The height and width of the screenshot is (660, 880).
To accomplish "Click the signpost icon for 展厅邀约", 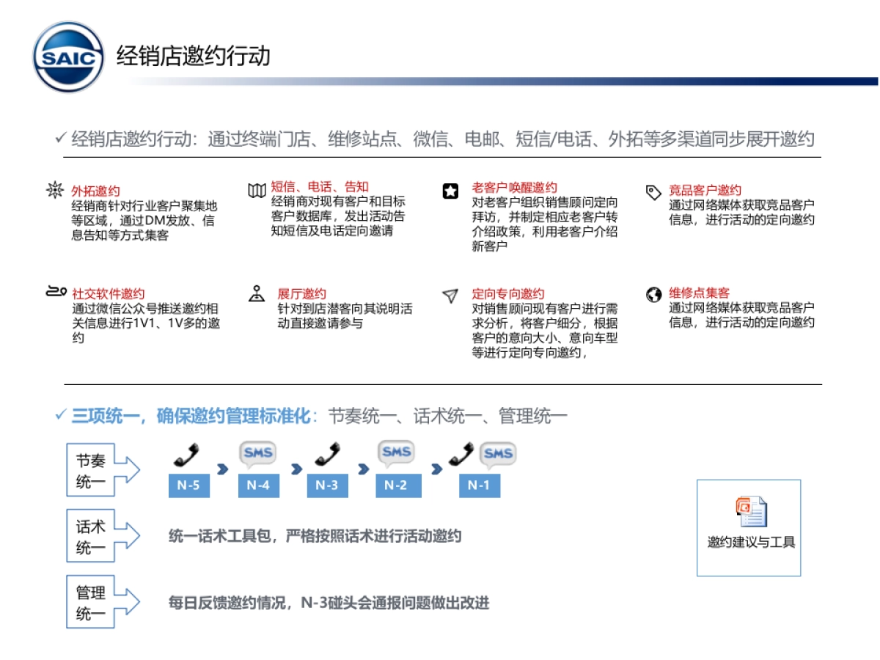I will click(257, 293).
